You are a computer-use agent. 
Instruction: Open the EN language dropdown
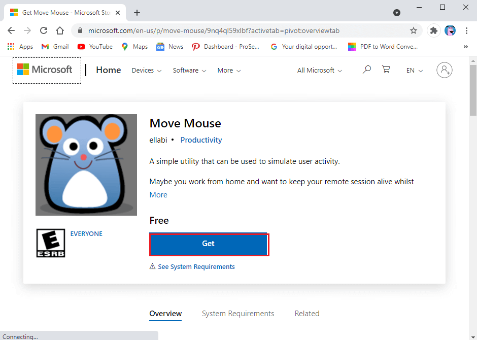coord(414,70)
